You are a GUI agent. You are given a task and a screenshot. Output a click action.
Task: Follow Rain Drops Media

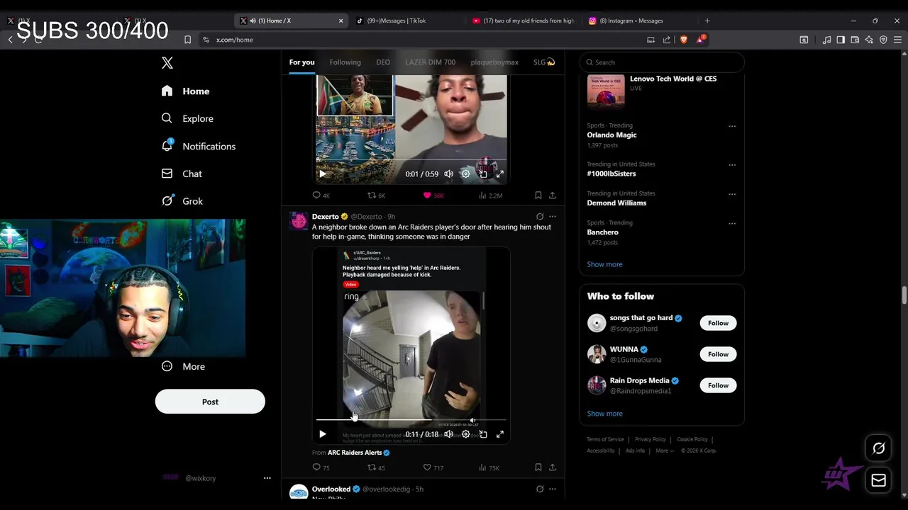click(x=718, y=385)
